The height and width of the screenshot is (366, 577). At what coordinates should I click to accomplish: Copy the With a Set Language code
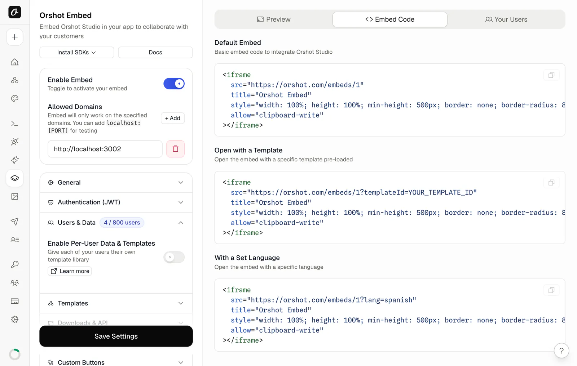[551, 290]
